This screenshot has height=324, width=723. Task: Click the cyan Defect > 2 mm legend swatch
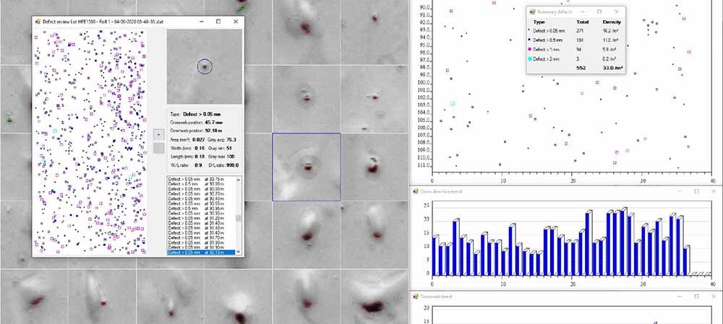click(531, 58)
